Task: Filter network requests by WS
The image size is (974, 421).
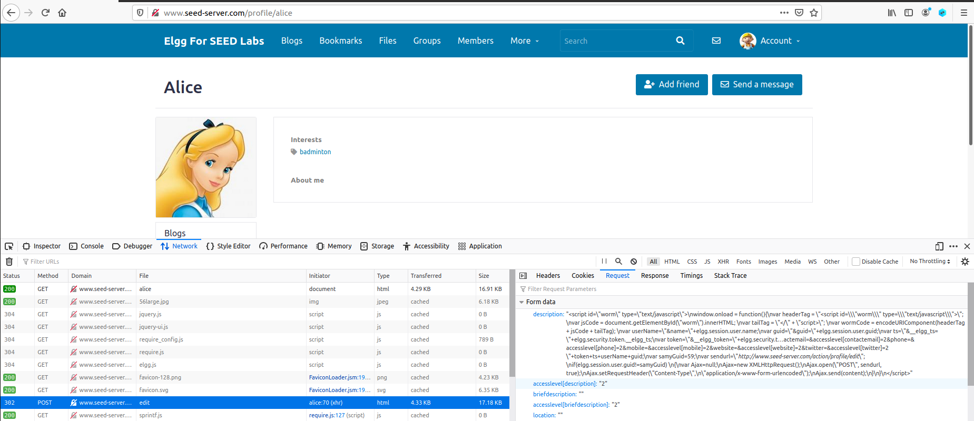Action: [812, 262]
